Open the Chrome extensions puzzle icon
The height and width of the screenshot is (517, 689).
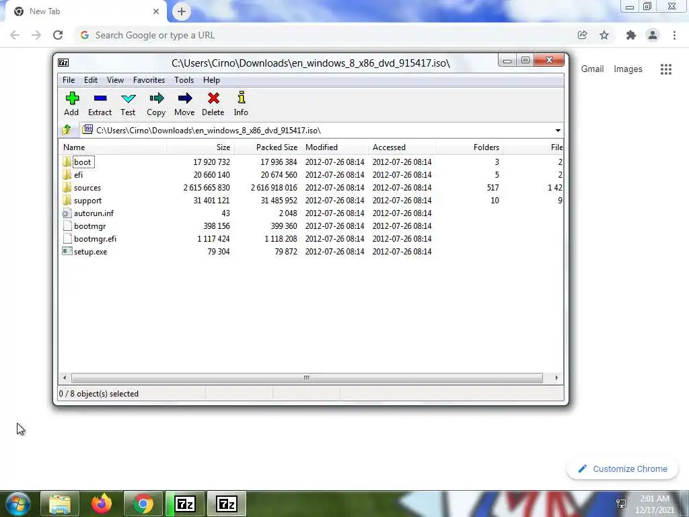click(x=631, y=35)
